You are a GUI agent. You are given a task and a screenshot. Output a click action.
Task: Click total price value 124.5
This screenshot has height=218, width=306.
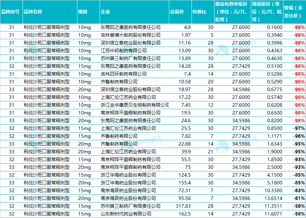185,175
